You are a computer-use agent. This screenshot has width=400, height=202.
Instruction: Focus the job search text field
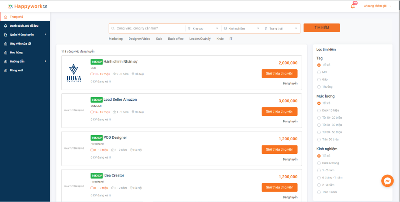148,28
